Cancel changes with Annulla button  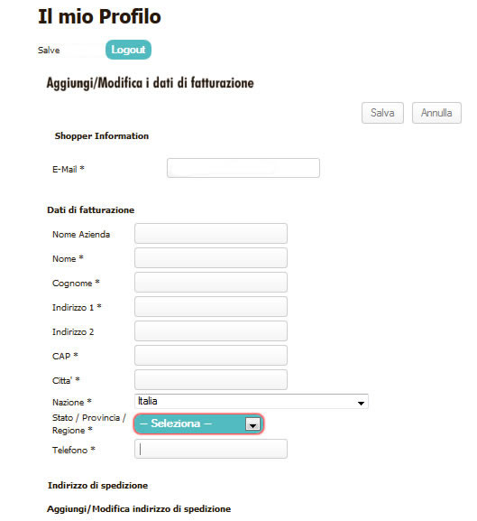coord(436,113)
